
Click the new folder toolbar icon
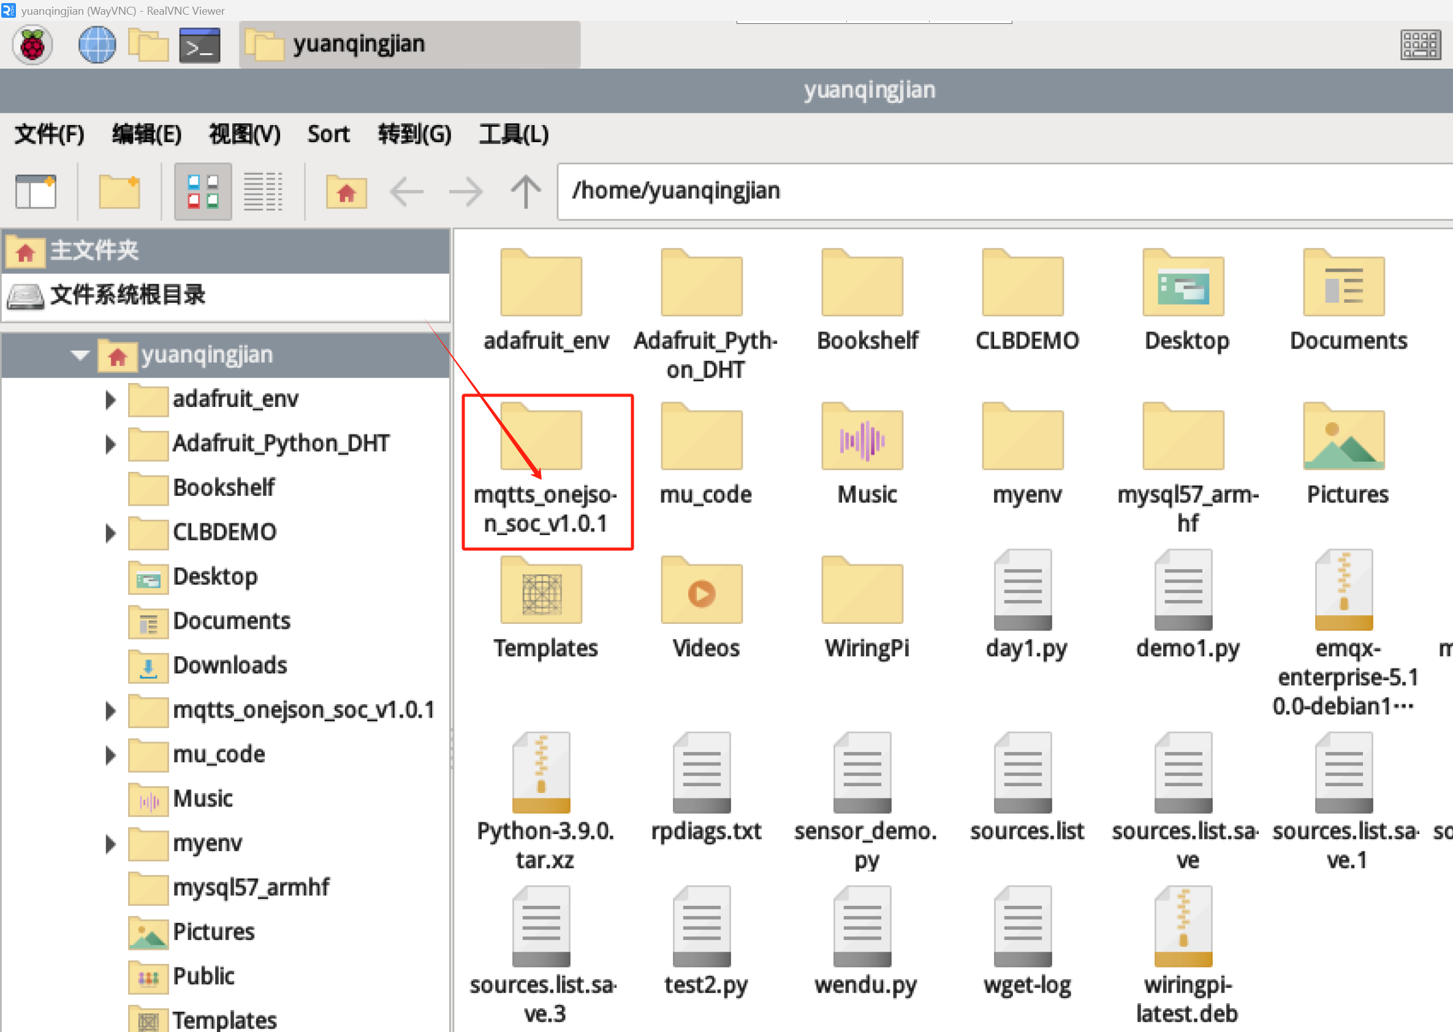[120, 191]
